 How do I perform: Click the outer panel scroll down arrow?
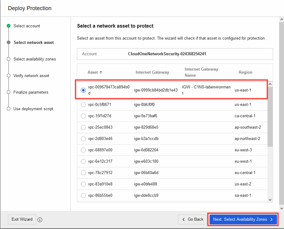pos(282,208)
